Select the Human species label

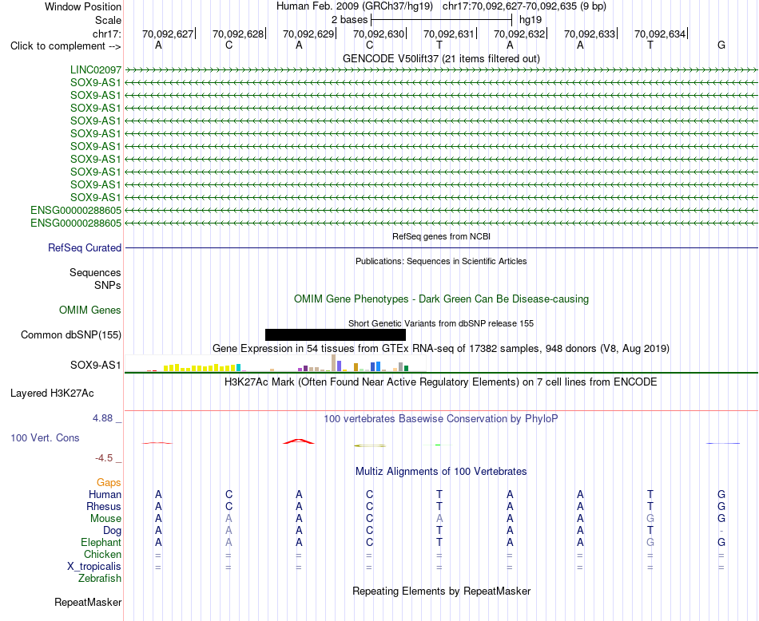[105, 494]
